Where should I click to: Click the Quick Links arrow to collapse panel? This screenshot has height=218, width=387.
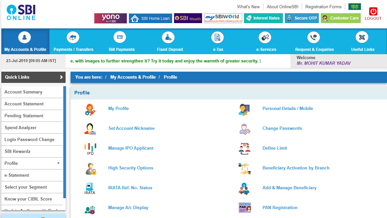[x=61, y=77]
